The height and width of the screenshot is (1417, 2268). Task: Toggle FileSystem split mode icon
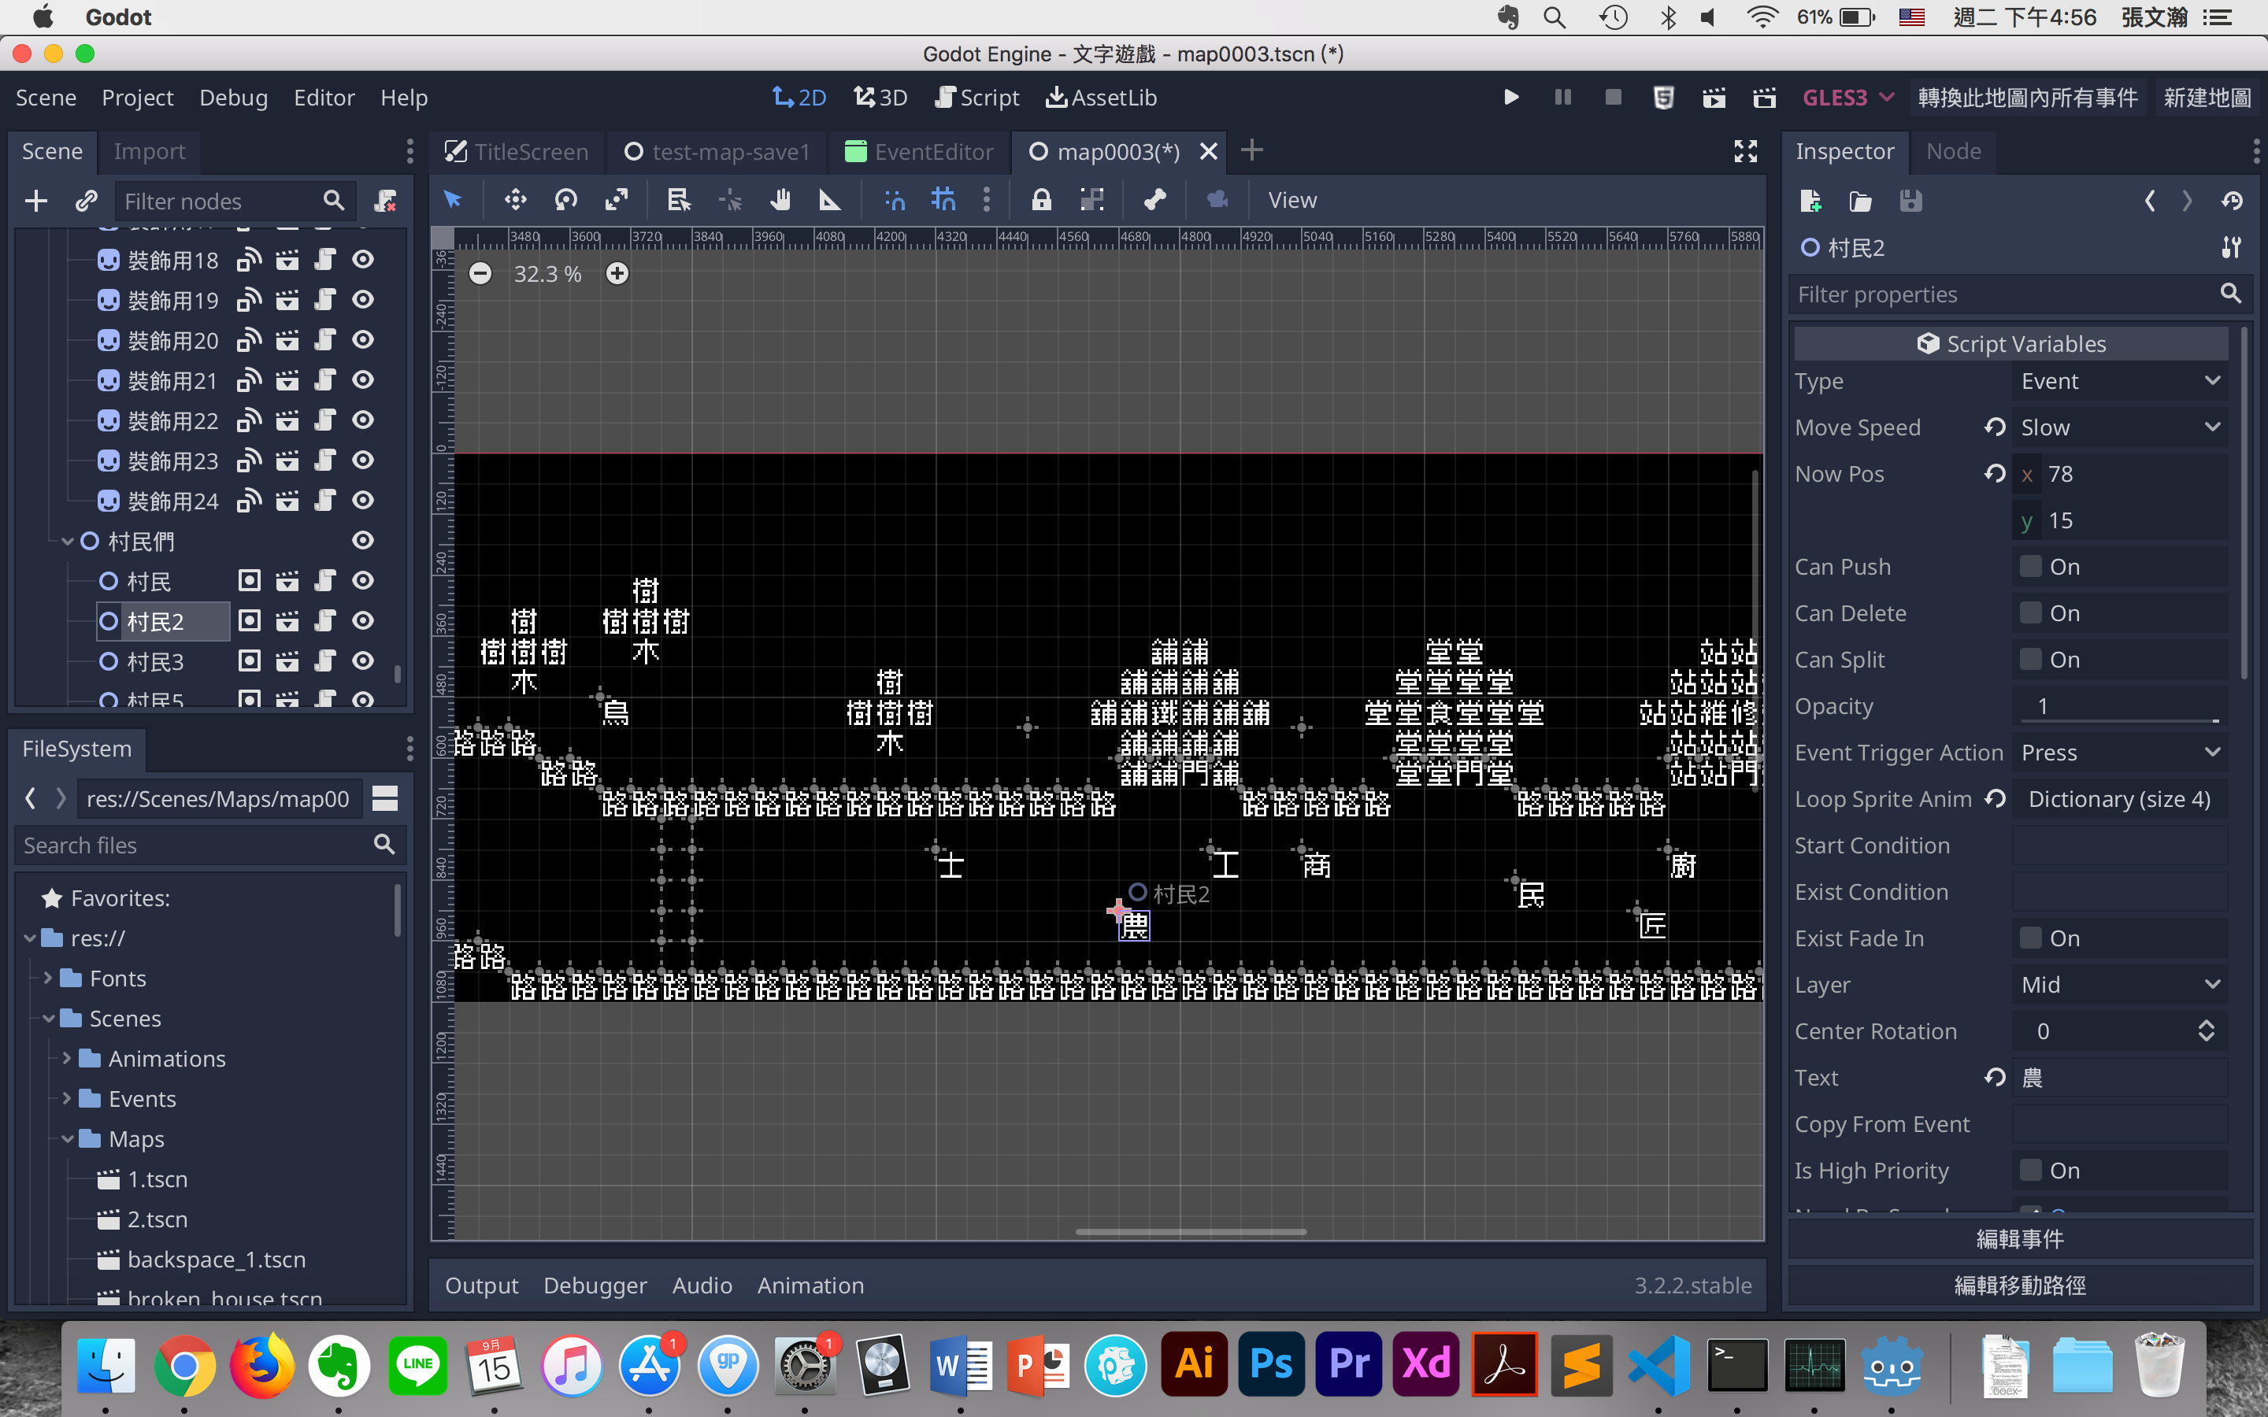(385, 798)
